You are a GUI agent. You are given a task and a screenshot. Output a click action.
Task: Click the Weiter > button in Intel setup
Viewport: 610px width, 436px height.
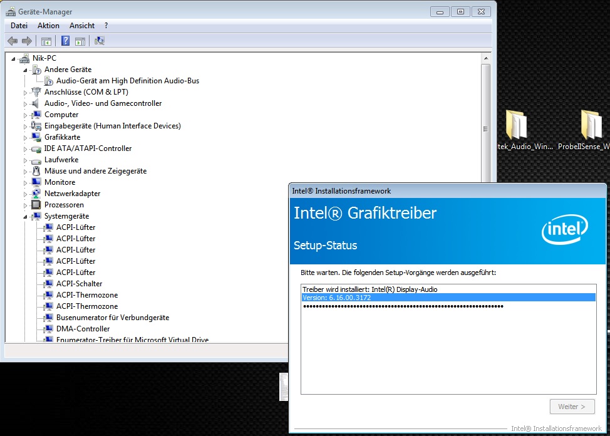pyautogui.click(x=572, y=407)
